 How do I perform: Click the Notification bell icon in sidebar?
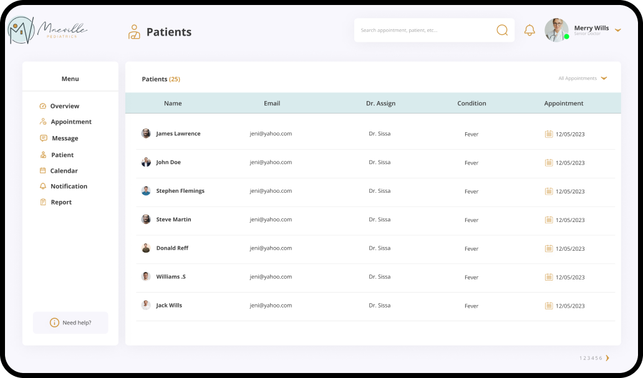[43, 186]
